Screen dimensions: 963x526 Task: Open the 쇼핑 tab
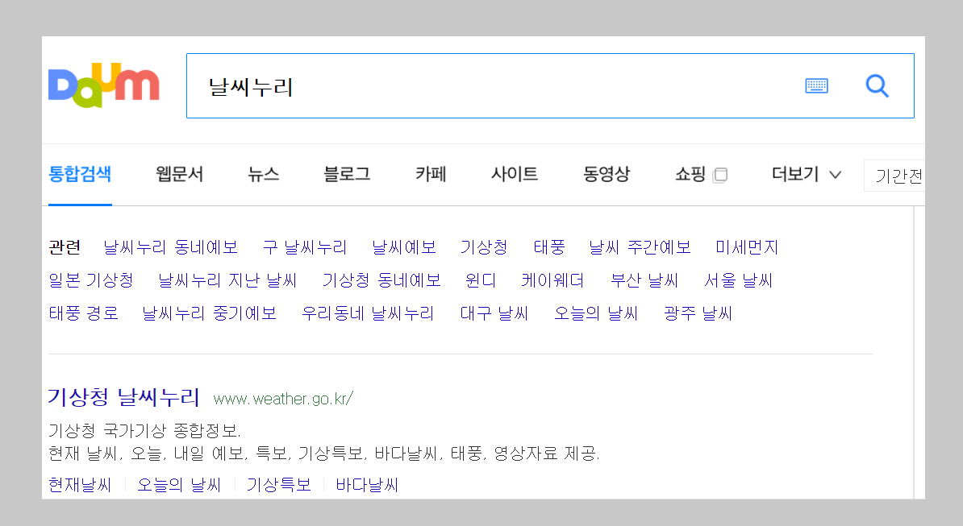pos(690,174)
